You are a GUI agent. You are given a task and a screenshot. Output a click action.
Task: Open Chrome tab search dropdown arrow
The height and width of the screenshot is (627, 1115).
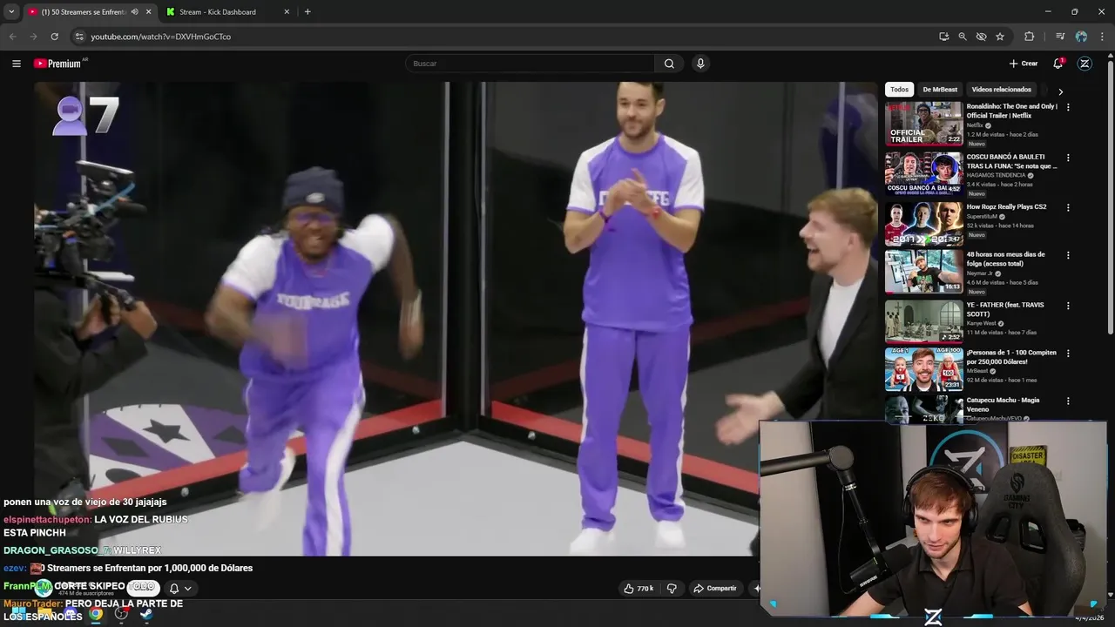[11, 11]
